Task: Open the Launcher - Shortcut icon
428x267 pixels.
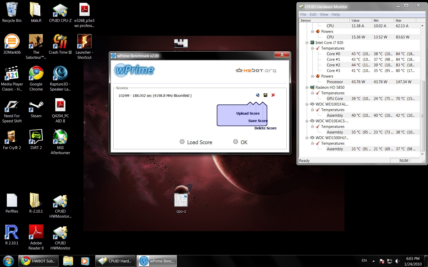Action: click(84, 47)
